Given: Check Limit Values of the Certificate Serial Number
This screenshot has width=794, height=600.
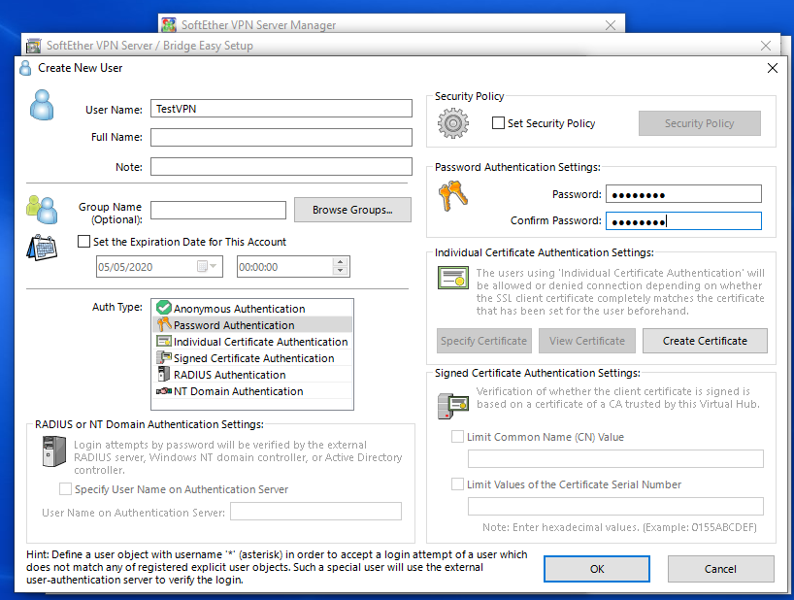Looking at the screenshot, I should (457, 484).
